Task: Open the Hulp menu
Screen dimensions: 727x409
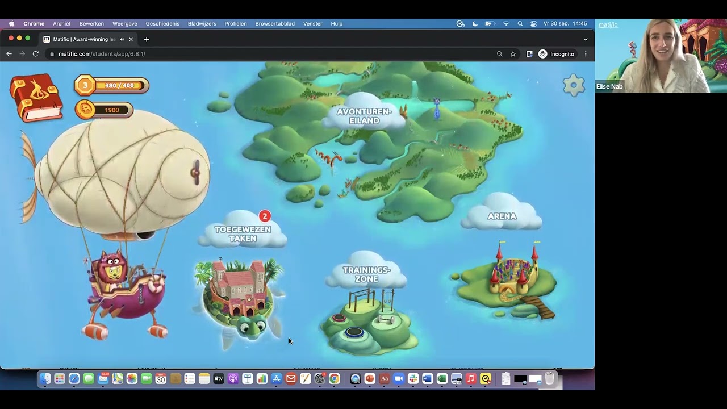Action: click(x=337, y=24)
